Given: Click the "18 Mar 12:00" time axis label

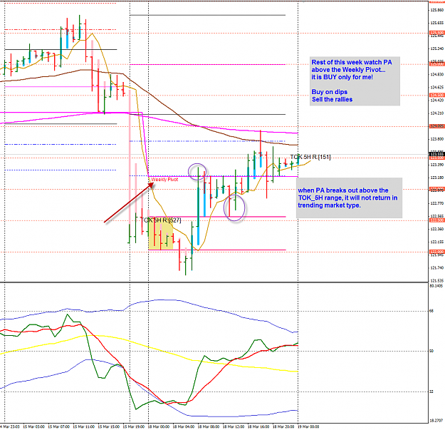Looking at the screenshot, I should [234, 426].
